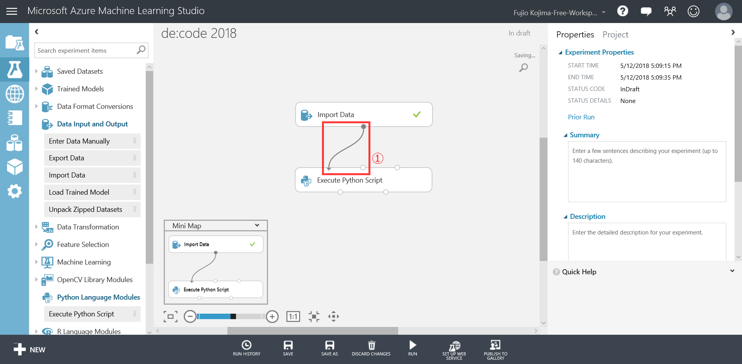Click Save in the bottom bar

[288, 348]
